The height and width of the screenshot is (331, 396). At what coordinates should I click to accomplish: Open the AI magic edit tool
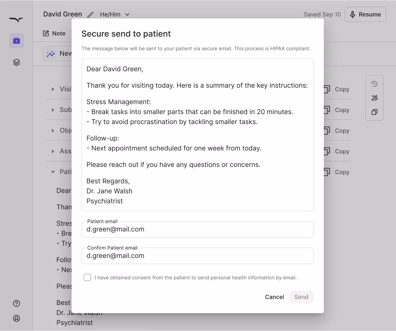click(374, 98)
